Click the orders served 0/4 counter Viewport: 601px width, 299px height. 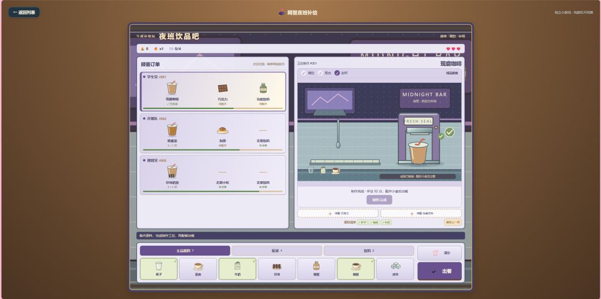pyautogui.click(x=175, y=49)
